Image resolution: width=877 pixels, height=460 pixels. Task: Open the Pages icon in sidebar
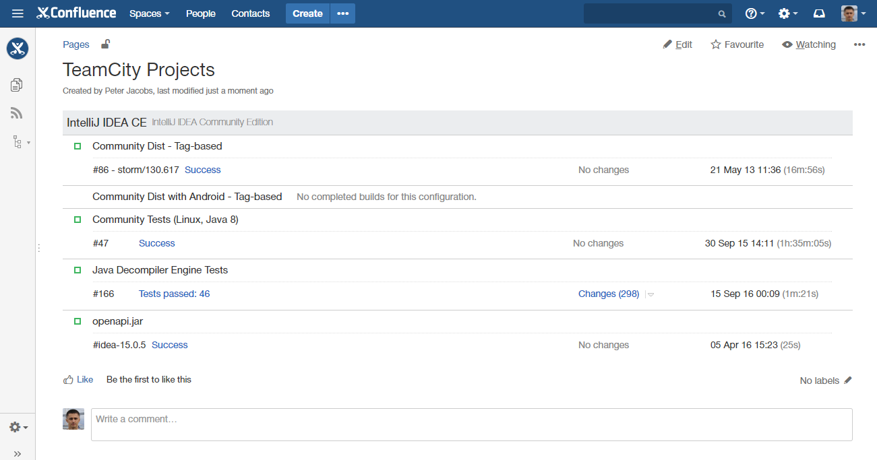pyautogui.click(x=17, y=85)
